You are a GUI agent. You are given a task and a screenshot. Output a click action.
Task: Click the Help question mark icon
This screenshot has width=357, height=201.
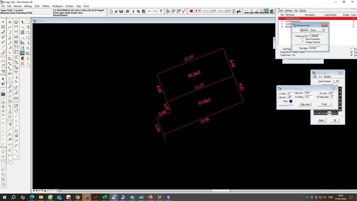(161, 11)
